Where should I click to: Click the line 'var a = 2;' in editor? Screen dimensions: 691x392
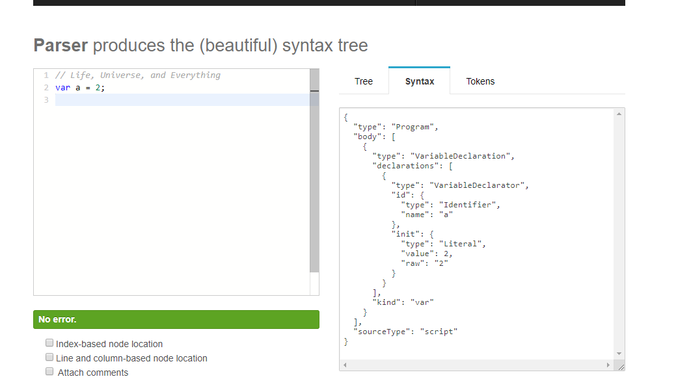click(80, 88)
